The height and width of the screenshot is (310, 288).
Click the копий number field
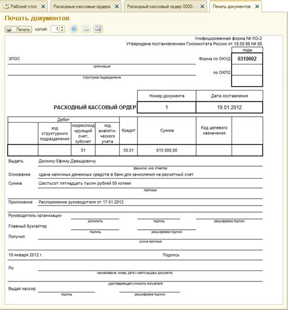55,29
